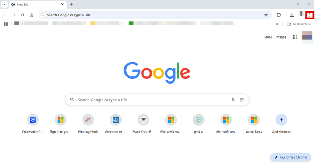The height and width of the screenshot is (164, 315).
Task: Search by image with Google Lens
Action: 242,100
